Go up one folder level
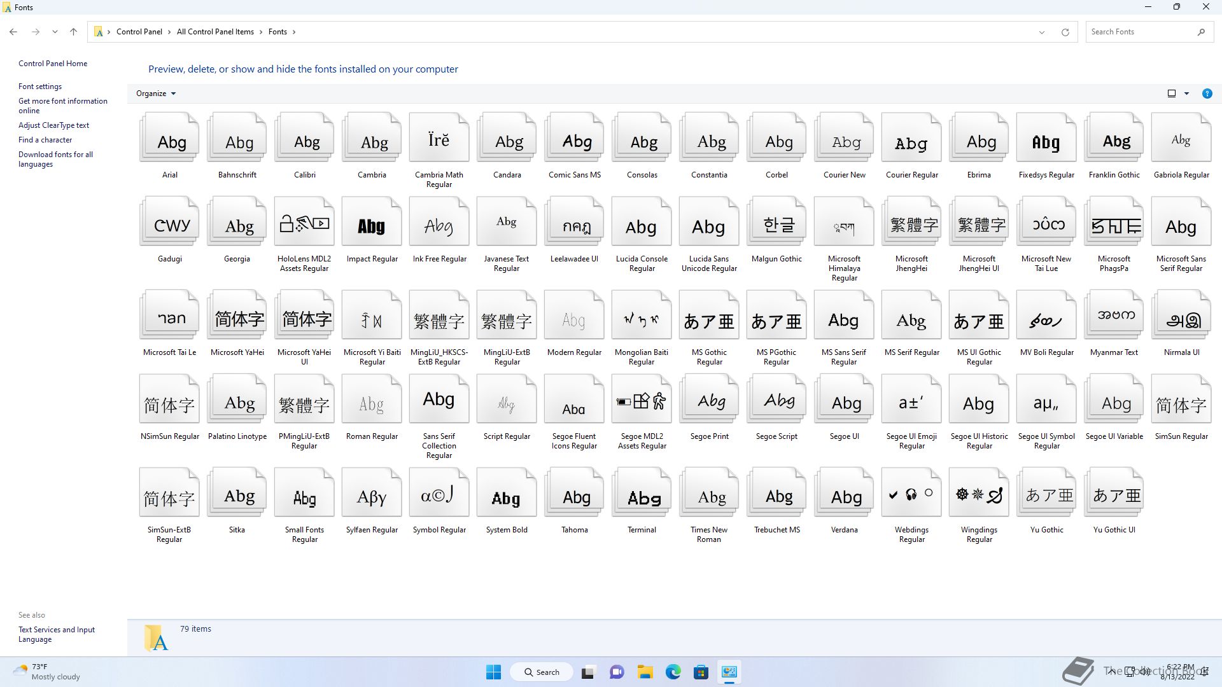 (x=73, y=32)
